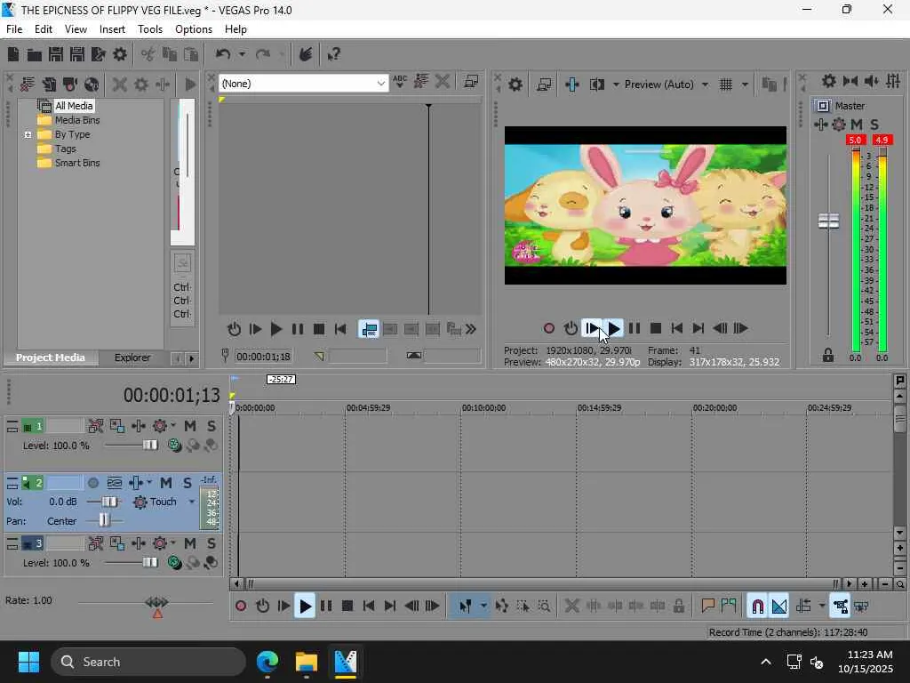Select the Media Bins folder
This screenshot has width=910, height=683.
(x=76, y=120)
